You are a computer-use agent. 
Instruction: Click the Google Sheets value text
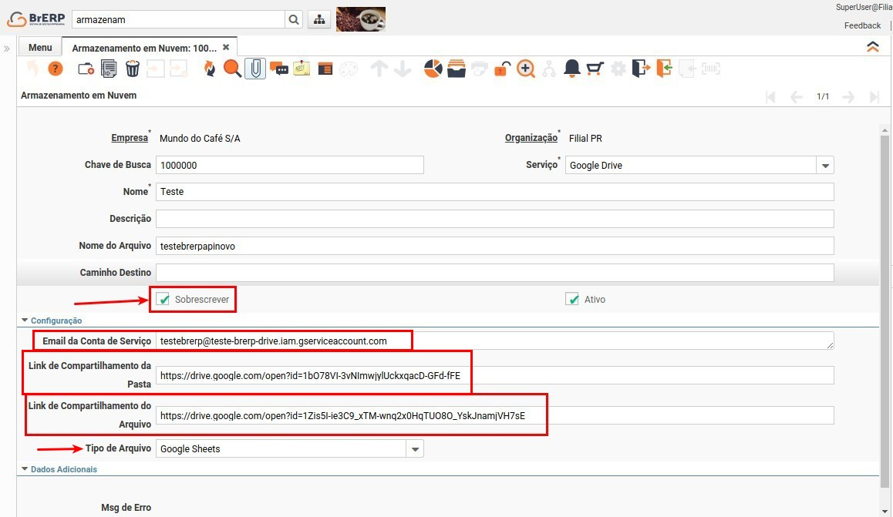190,448
